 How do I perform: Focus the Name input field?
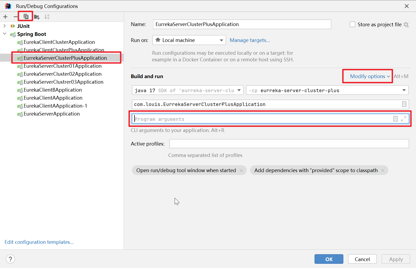pyautogui.click(x=242, y=24)
